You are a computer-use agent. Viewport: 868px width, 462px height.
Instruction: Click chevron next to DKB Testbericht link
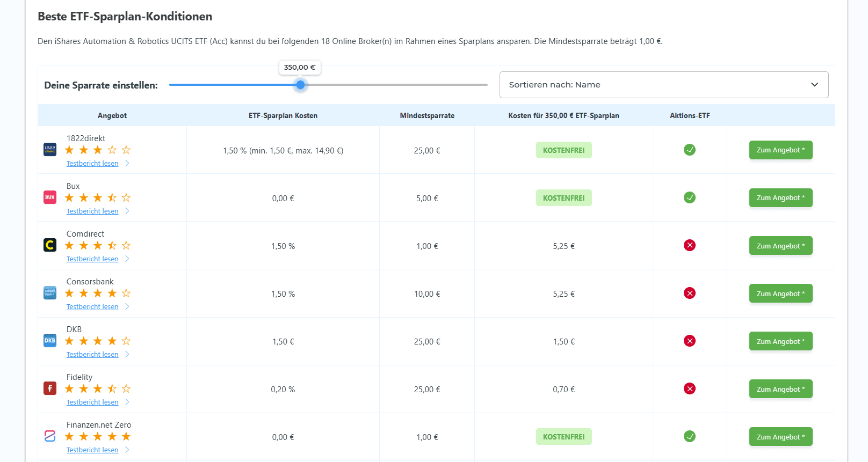[x=127, y=354]
